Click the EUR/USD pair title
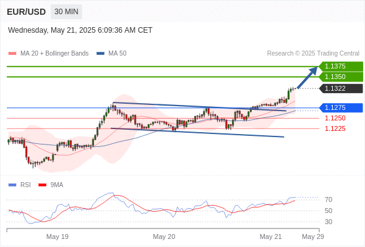The image size is (365, 247). tap(27, 12)
